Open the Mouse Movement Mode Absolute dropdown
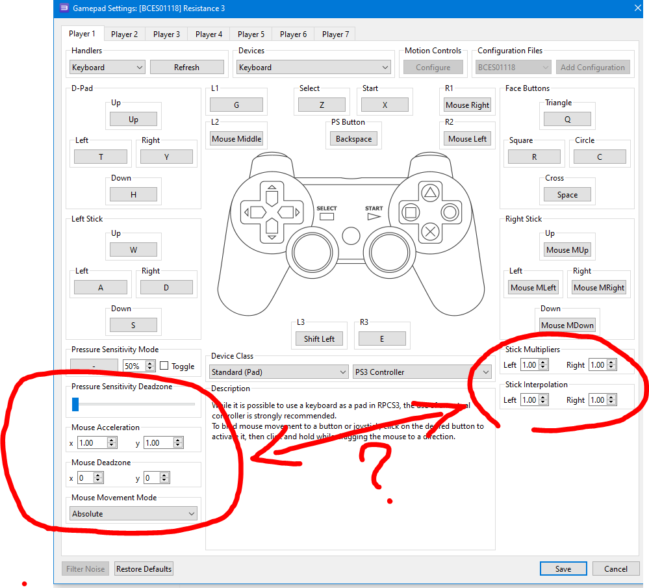This screenshot has height=588, width=649. (133, 513)
